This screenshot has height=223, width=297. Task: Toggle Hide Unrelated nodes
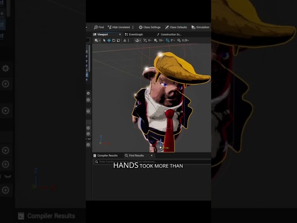(x=119, y=27)
